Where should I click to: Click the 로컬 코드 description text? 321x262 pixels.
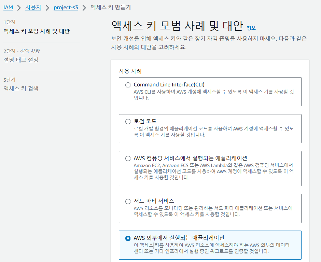point(214,132)
